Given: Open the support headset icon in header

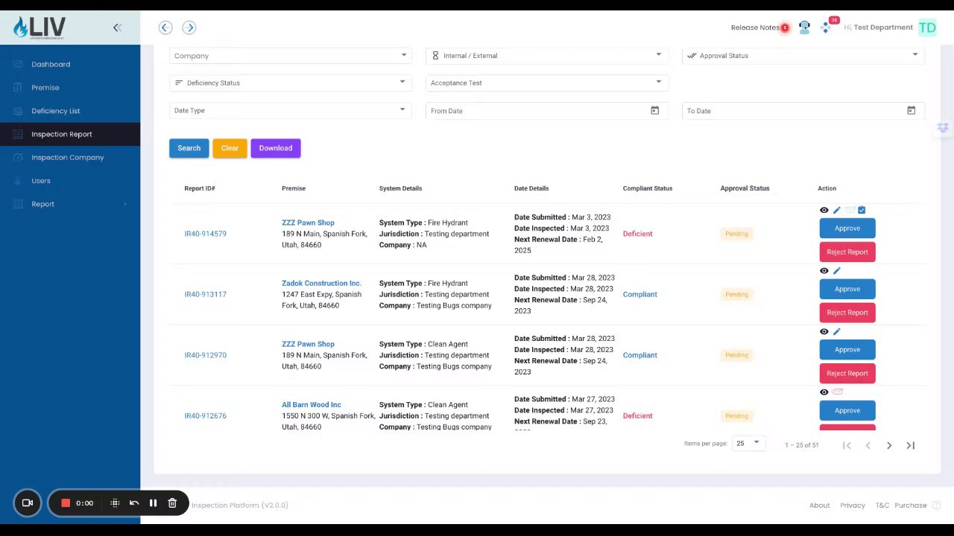Looking at the screenshot, I should [804, 28].
